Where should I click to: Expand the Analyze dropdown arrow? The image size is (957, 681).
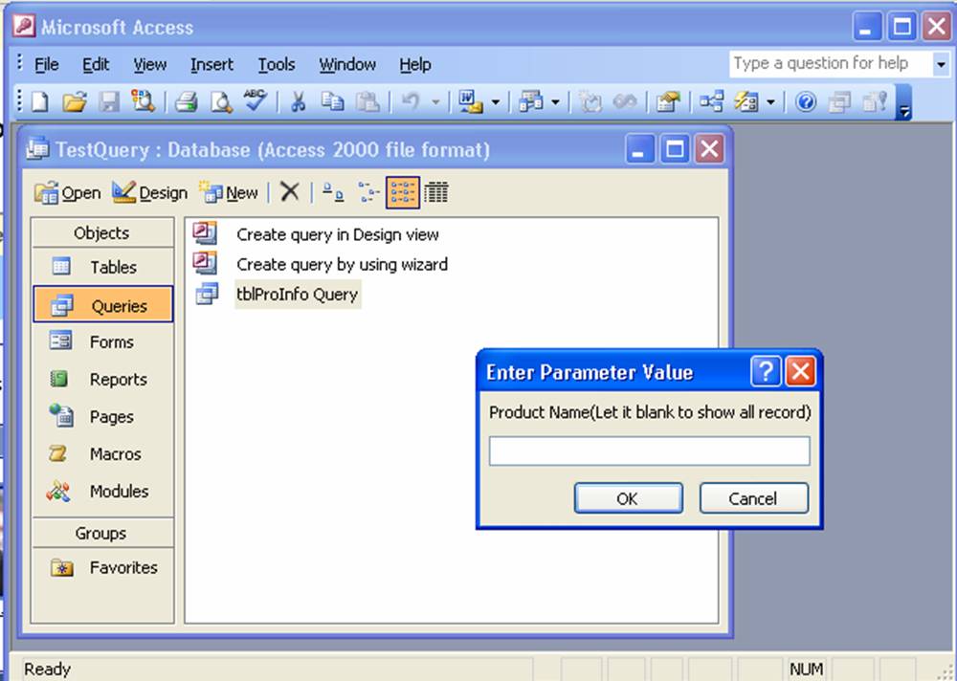point(555,102)
